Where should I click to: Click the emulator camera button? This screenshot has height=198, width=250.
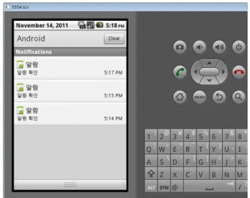(x=180, y=47)
